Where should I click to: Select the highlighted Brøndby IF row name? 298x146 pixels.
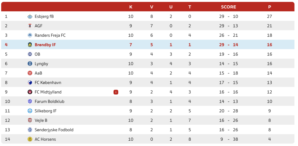point(45,45)
